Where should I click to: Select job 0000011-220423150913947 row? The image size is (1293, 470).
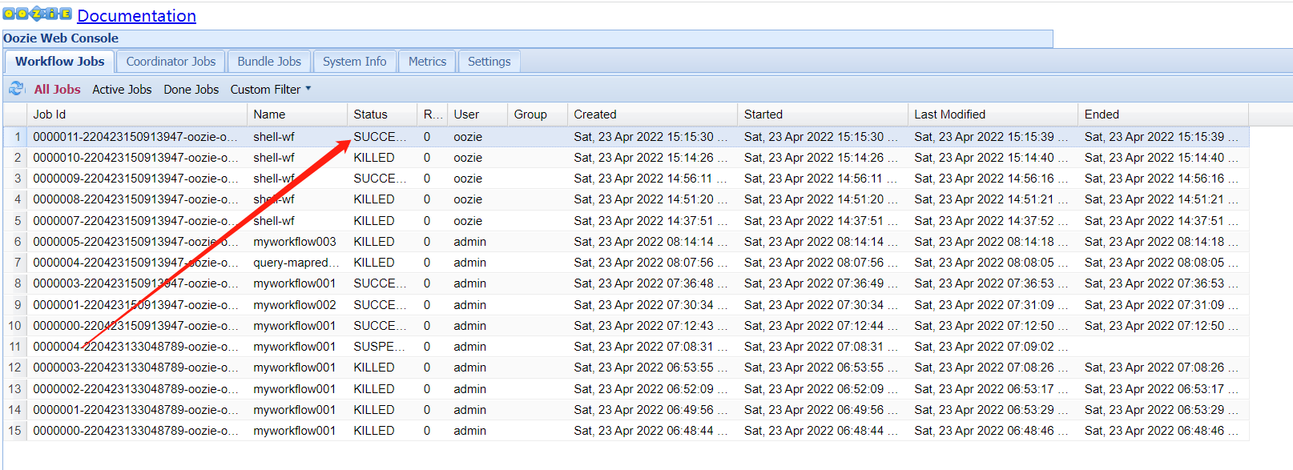(x=626, y=137)
